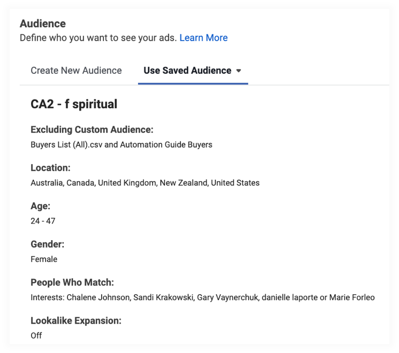Screen dimensions: 399x353
Task: Select the 24 - 47 age range
Action: (x=43, y=221)
